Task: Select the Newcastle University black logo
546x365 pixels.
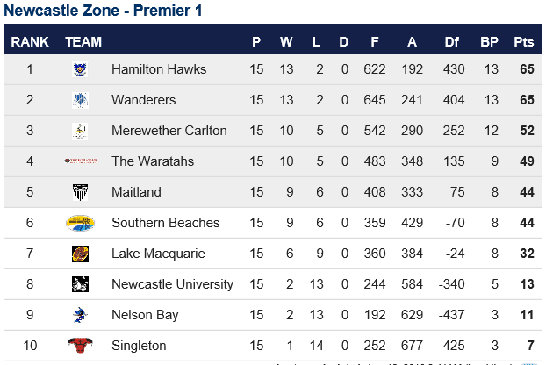Action: point(80,284)
